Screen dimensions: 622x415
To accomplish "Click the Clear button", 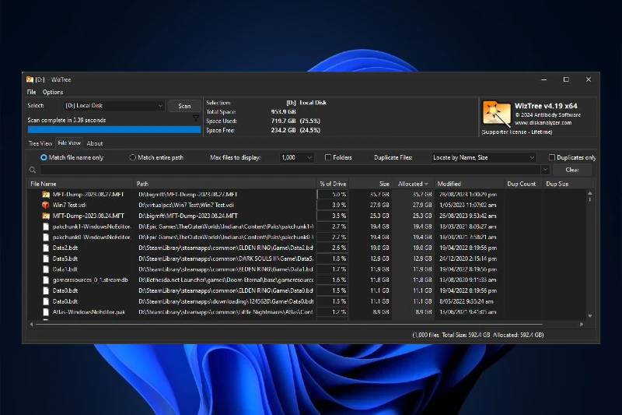I will tap(572, 170).
